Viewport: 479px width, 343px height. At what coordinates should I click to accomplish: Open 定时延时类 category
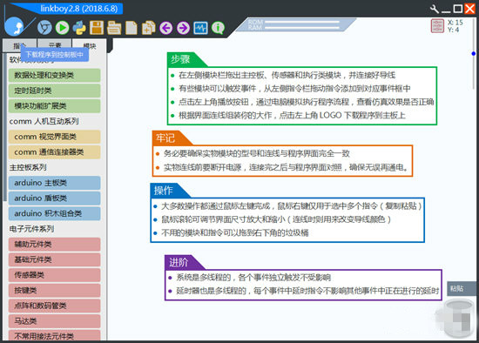54,91
